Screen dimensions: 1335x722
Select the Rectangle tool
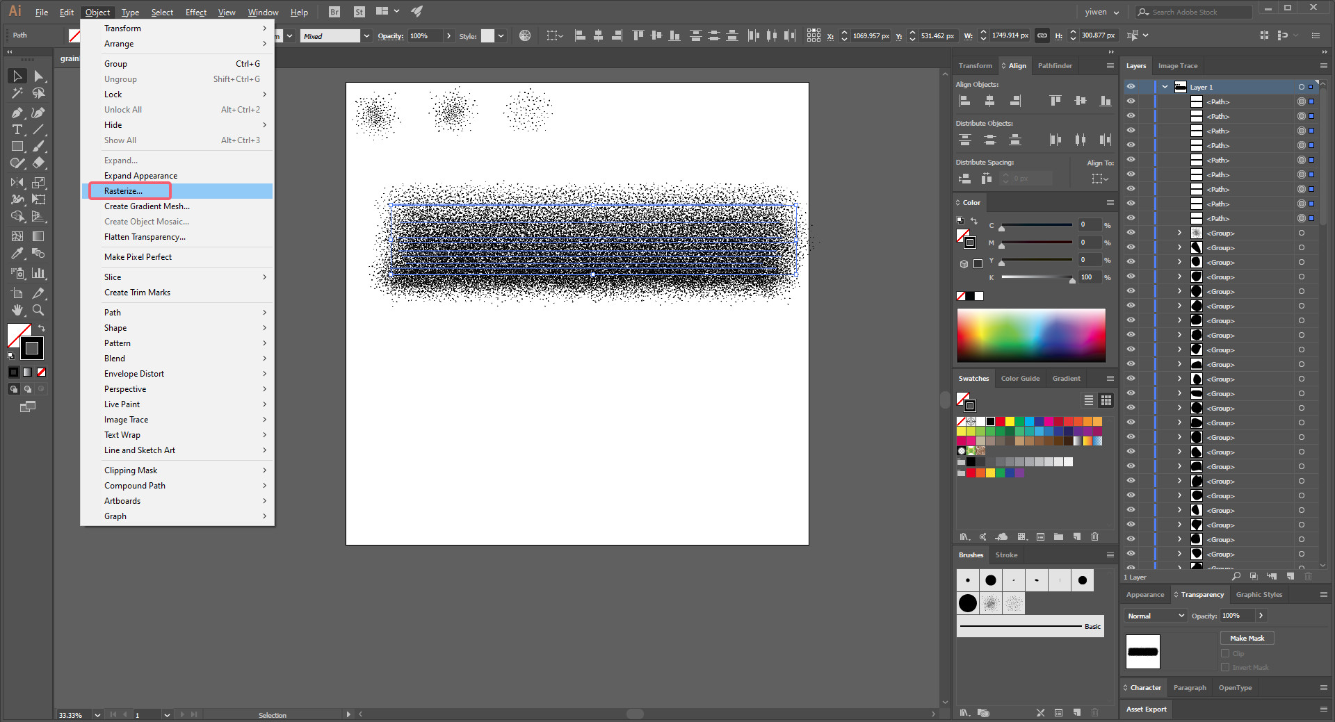[17, 147]
